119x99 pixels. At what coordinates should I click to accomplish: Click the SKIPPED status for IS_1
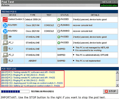click(61, 49)
